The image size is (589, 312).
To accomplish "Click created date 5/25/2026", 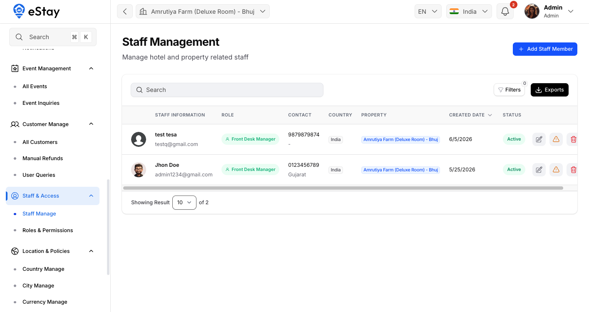I will click(x=462, y=170).
